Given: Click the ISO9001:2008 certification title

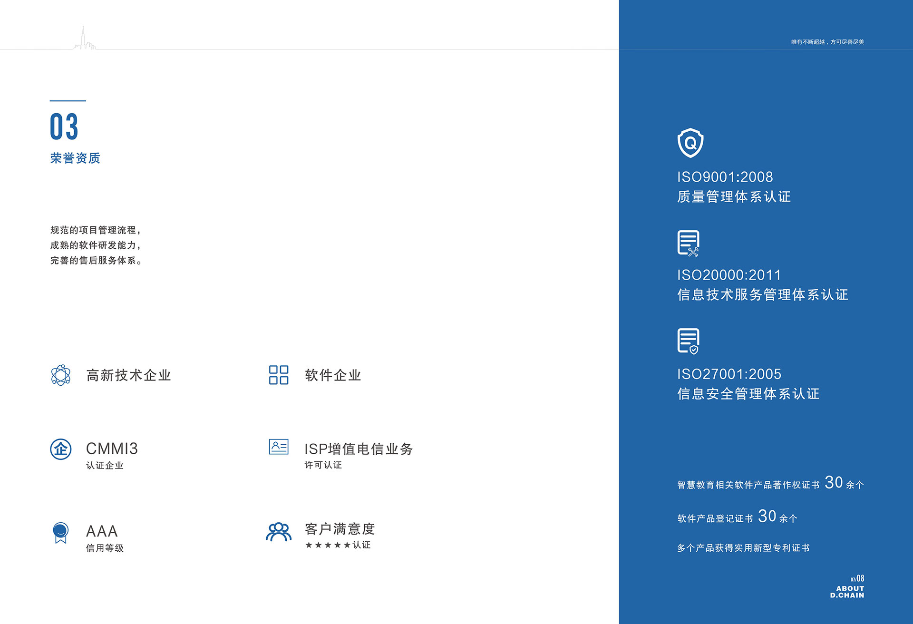Looking at the screenshot, I should (x=725, y=177).
